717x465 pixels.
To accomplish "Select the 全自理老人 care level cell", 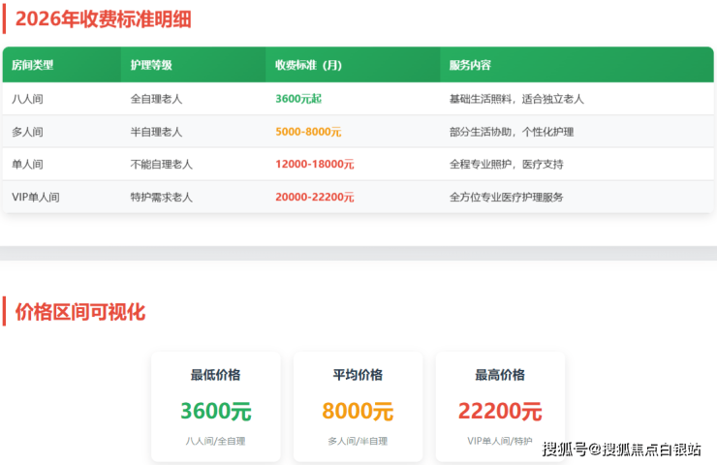I will 156,99.
